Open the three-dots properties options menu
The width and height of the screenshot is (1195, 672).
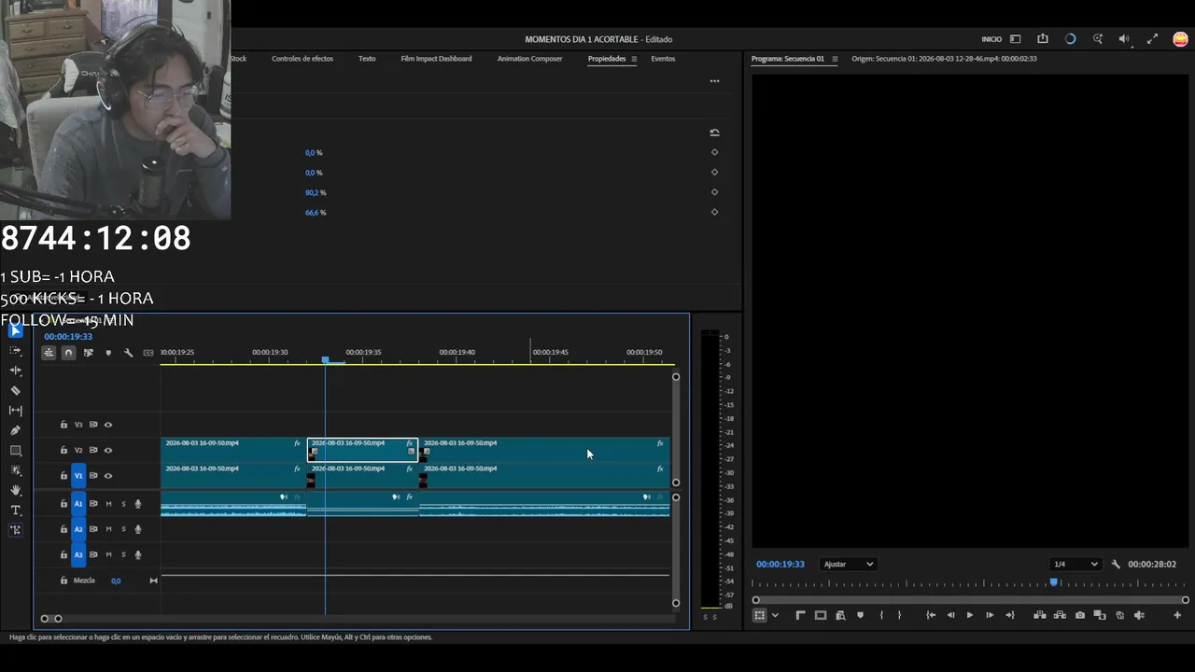click(x=714, y=81)
